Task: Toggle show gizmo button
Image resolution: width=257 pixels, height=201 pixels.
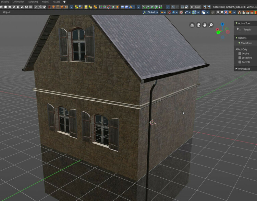Action: 194,12
